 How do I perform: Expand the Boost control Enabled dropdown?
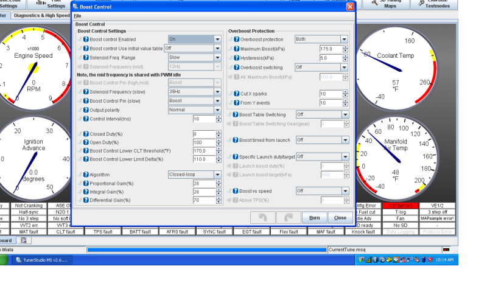pos(217,39)
